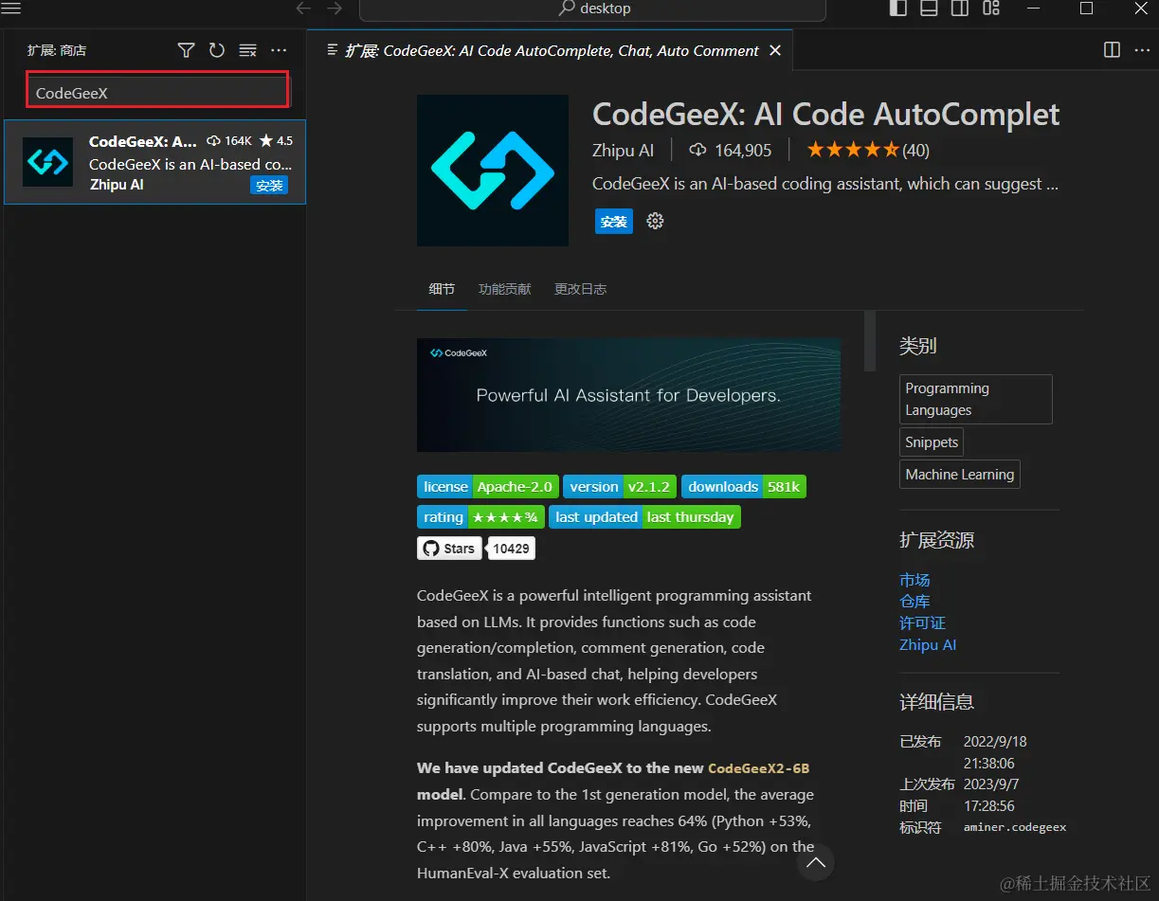Image resolution: width=1159 pixels, height=901 pixels.
Task: Refresh the extensions list
Action: coord(217,50)
